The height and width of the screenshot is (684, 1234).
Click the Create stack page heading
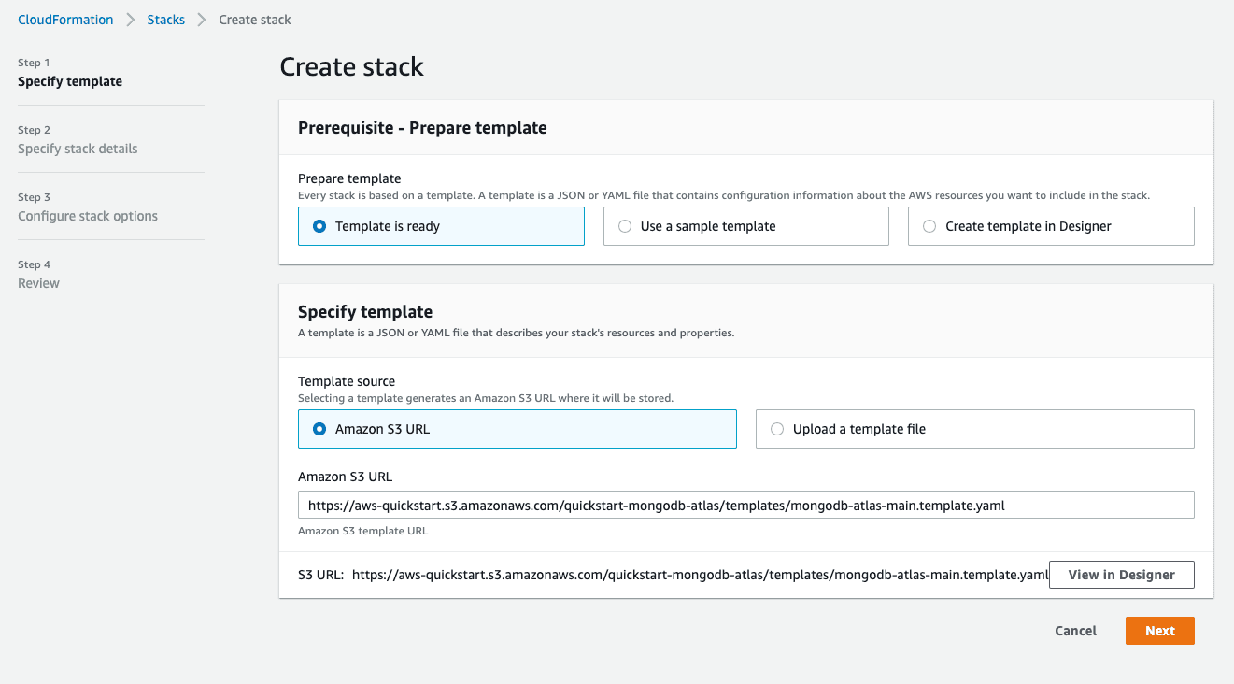352,67
